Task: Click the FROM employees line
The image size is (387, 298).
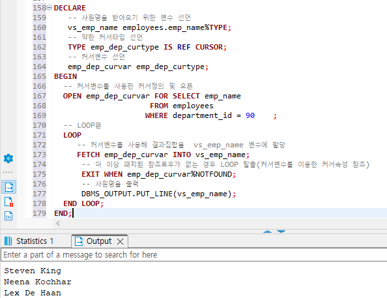Action: pos(181,106)
